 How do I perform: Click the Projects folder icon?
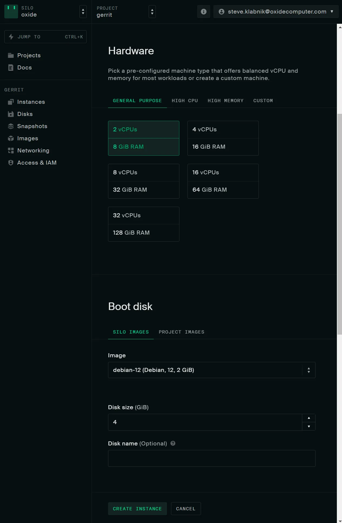(x=11, y=55)
